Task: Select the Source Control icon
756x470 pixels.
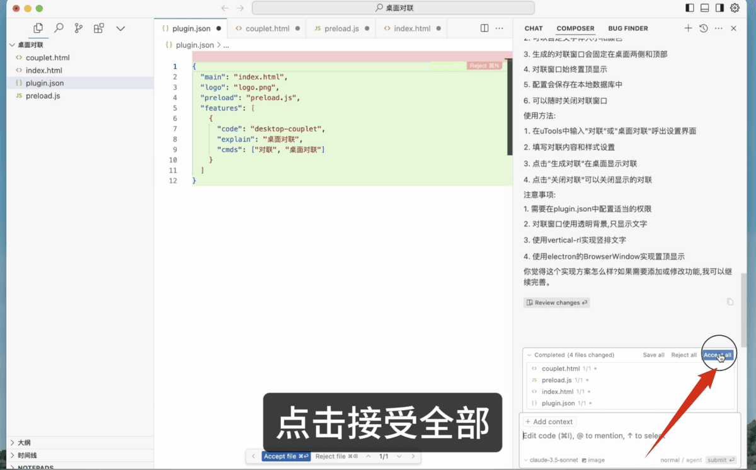Action: click(78, 28)
